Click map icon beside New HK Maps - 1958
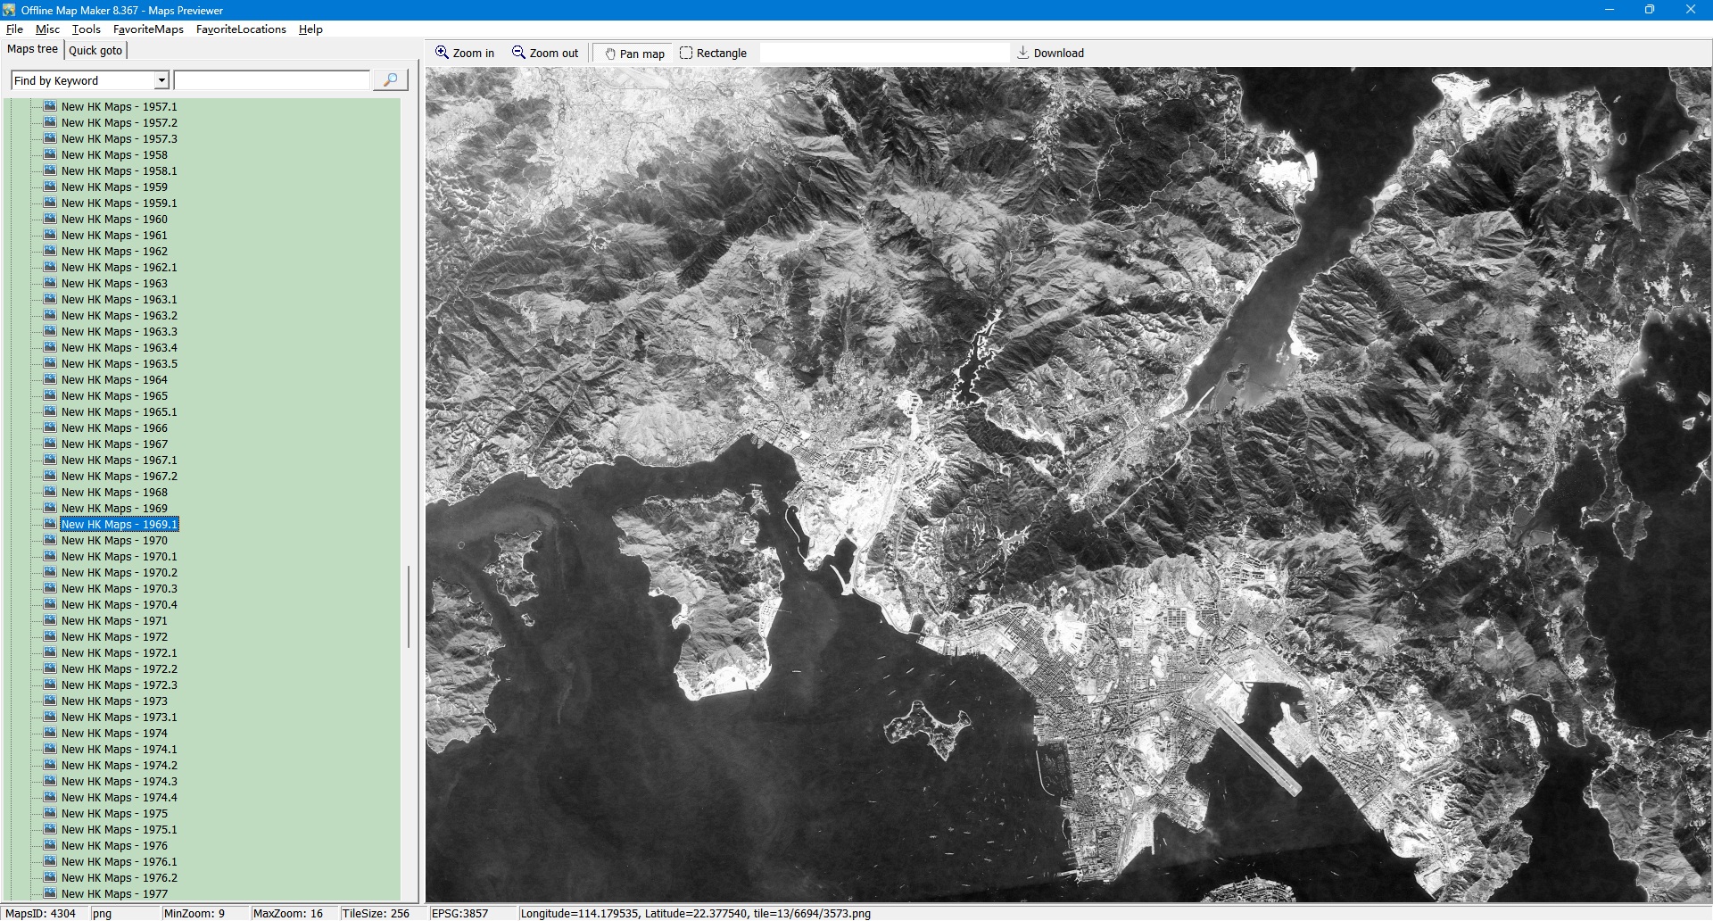Image resolution: width=1713 pixels, height=921 pixels. [50, 154]
